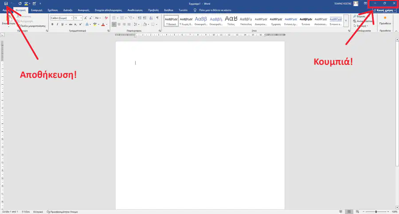Click the Save icon in Quick Access Toolbar
The image size is (399, 214).
6,4
